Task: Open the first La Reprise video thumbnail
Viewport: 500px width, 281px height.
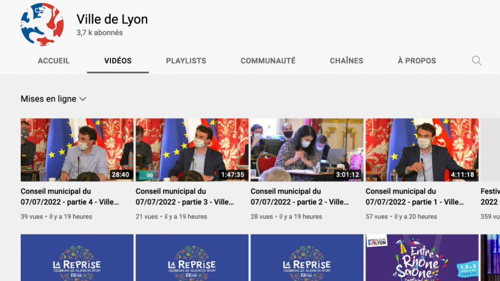Action: click(x=77, y=259)
